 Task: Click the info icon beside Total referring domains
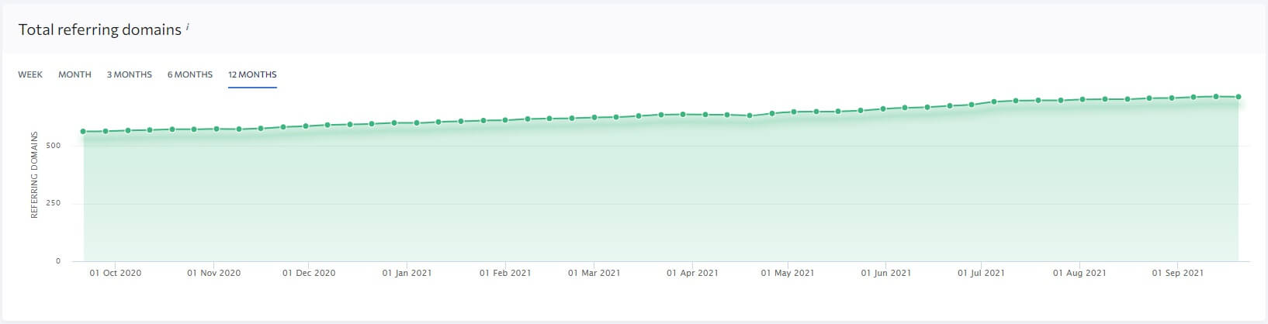coord(187,28)
